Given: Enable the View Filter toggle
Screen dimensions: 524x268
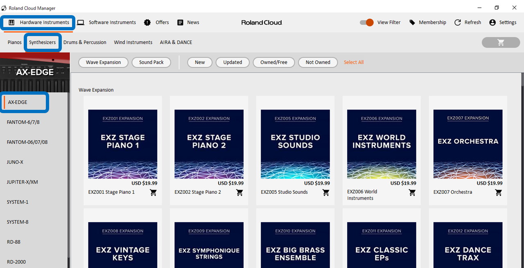Looking at the screenshot, I should [366, 23].
